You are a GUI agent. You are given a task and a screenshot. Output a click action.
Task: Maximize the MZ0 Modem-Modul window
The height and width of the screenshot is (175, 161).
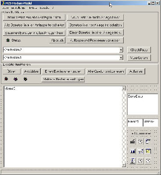[153, 3]
